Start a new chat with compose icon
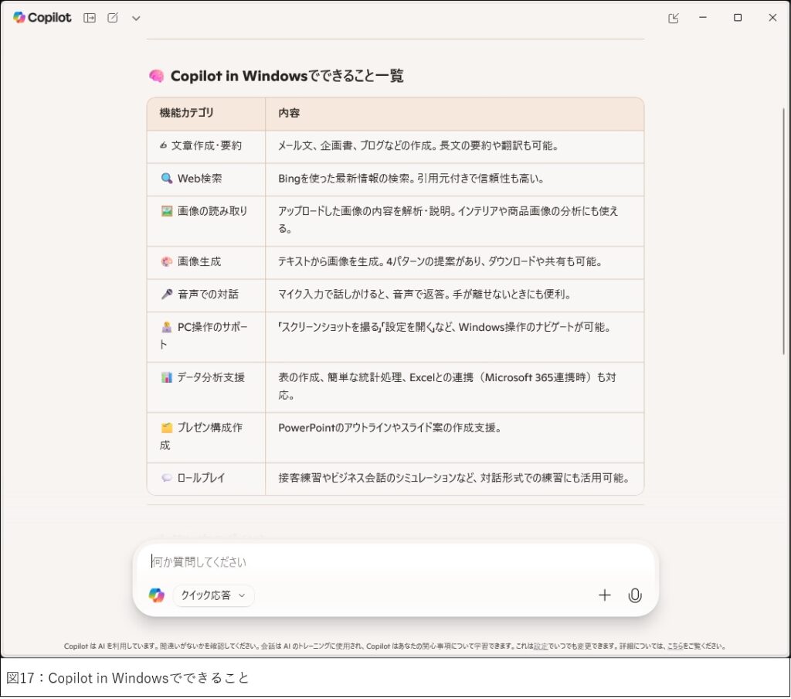791x699 pixels. tap(113, 18)
